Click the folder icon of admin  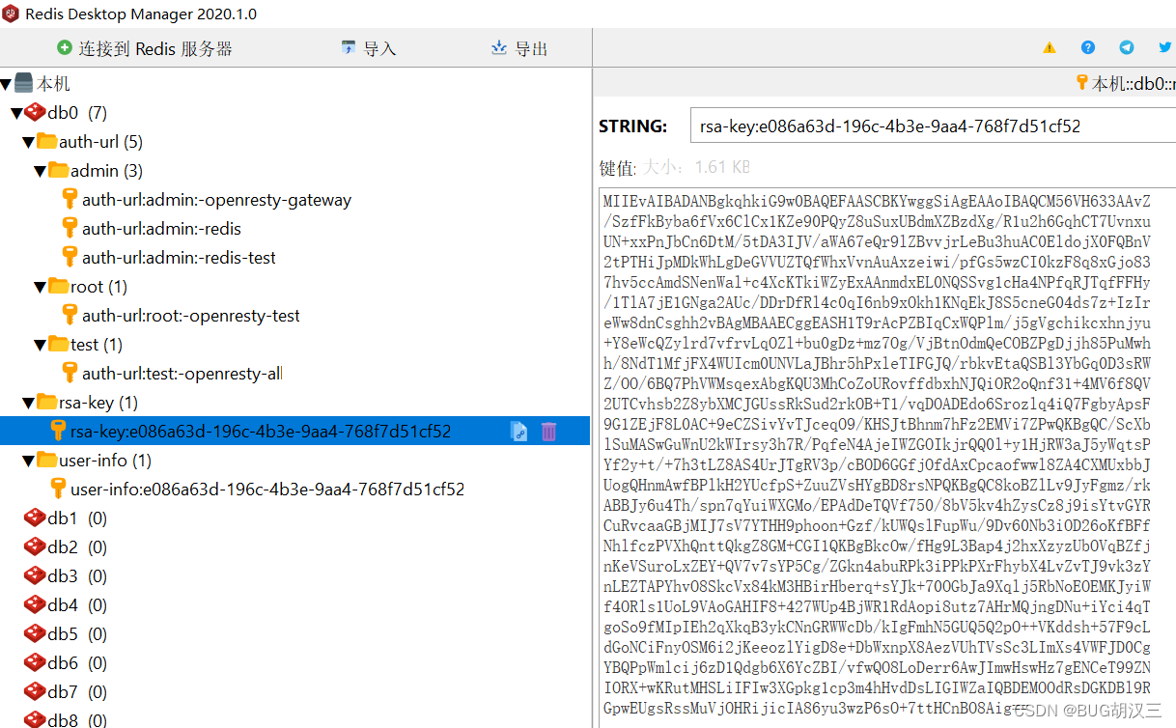(x=59, y=170)
